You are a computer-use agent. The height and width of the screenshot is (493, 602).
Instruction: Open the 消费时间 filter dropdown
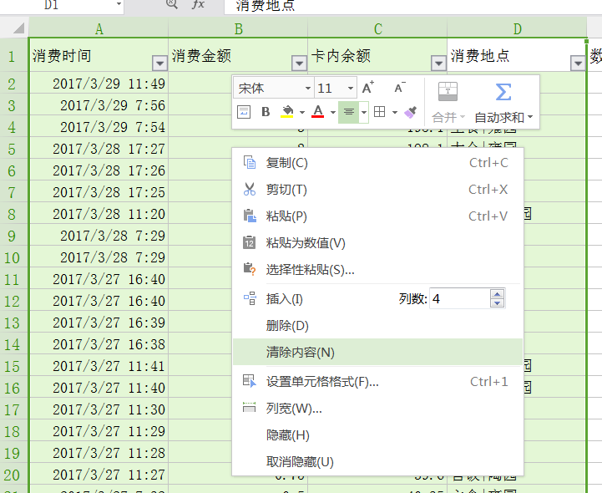pos(159,63)
